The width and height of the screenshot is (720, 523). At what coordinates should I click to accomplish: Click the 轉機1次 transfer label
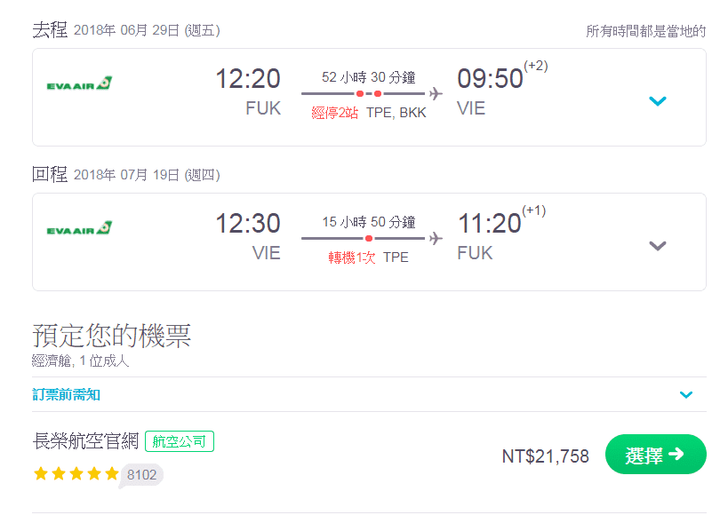click(x=352, y=258)
